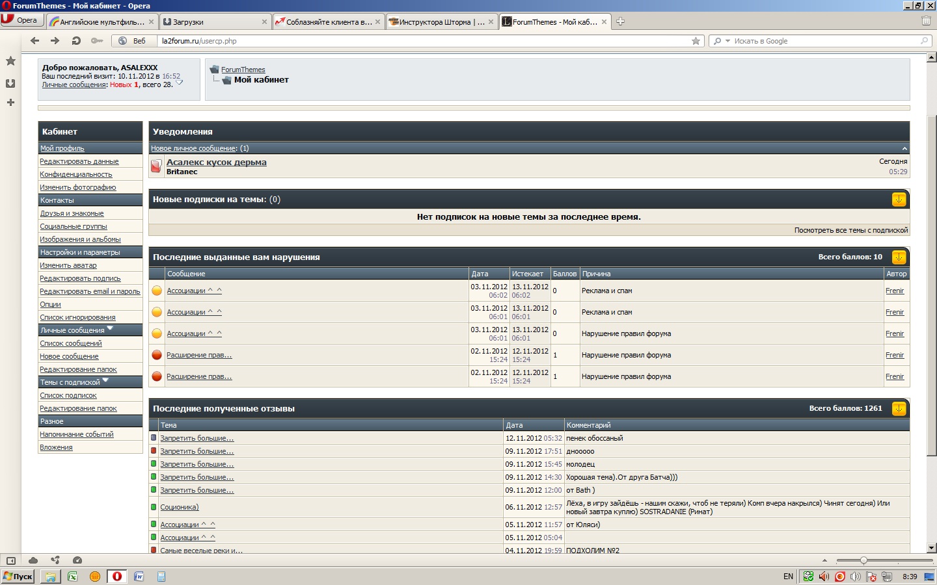The width and height of the screenshot is (937, 585).
Task: Open the Opera Link cloud icon
Action: pos(33,560)
